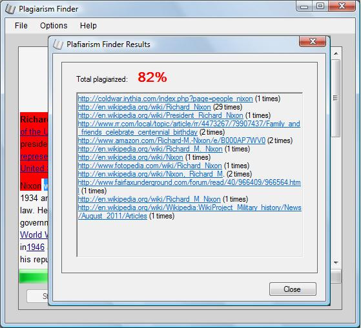361x328 pixels.
Task: Click the main window scroll up arrow
Action: [336, 53]
